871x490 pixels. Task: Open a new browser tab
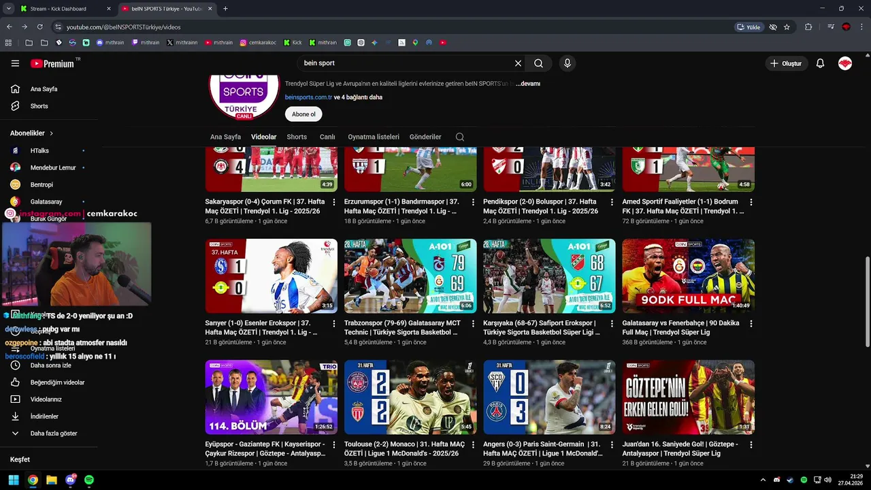[x=225, y=9]
